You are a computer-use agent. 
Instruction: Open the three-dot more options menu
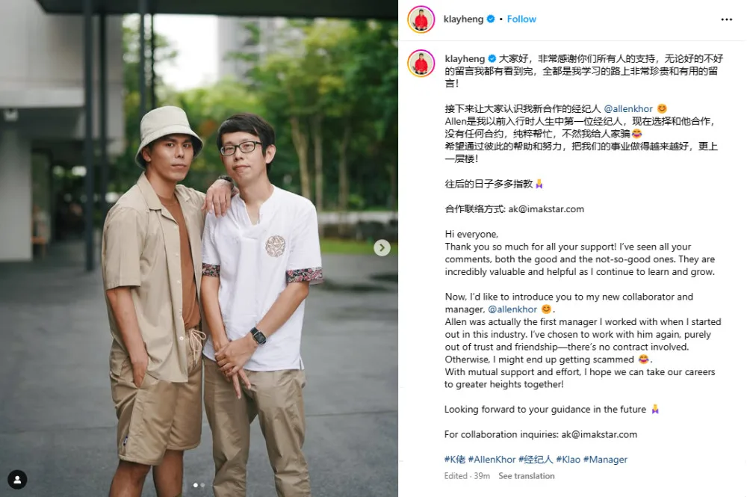(x=726, y=19)
